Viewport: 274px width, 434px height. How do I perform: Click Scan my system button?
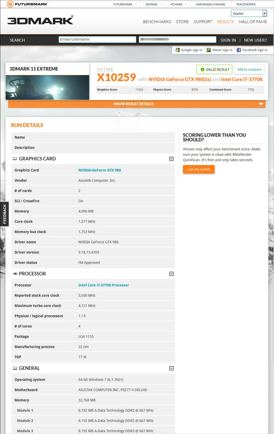(x=199, y=169)
